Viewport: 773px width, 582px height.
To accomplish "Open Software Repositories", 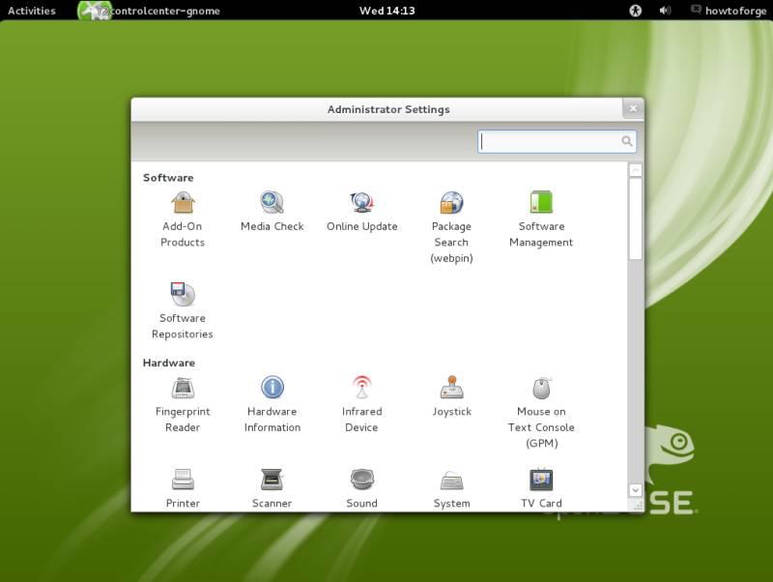I will pyautogui.click(x=183, y=310).
